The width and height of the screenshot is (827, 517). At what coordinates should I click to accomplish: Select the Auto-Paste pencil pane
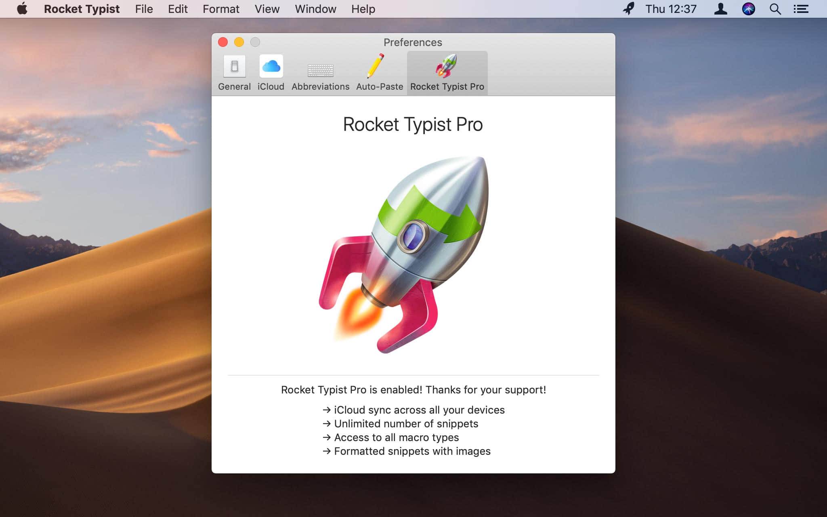click(x=380, y=73)
